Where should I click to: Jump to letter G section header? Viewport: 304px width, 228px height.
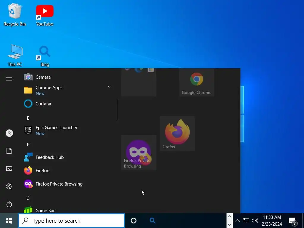pos(28,198)
